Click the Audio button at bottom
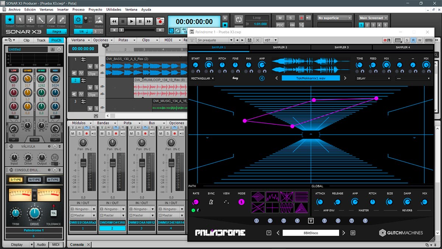This screenshot has height=249, width=442. click(x=41, y=245)
